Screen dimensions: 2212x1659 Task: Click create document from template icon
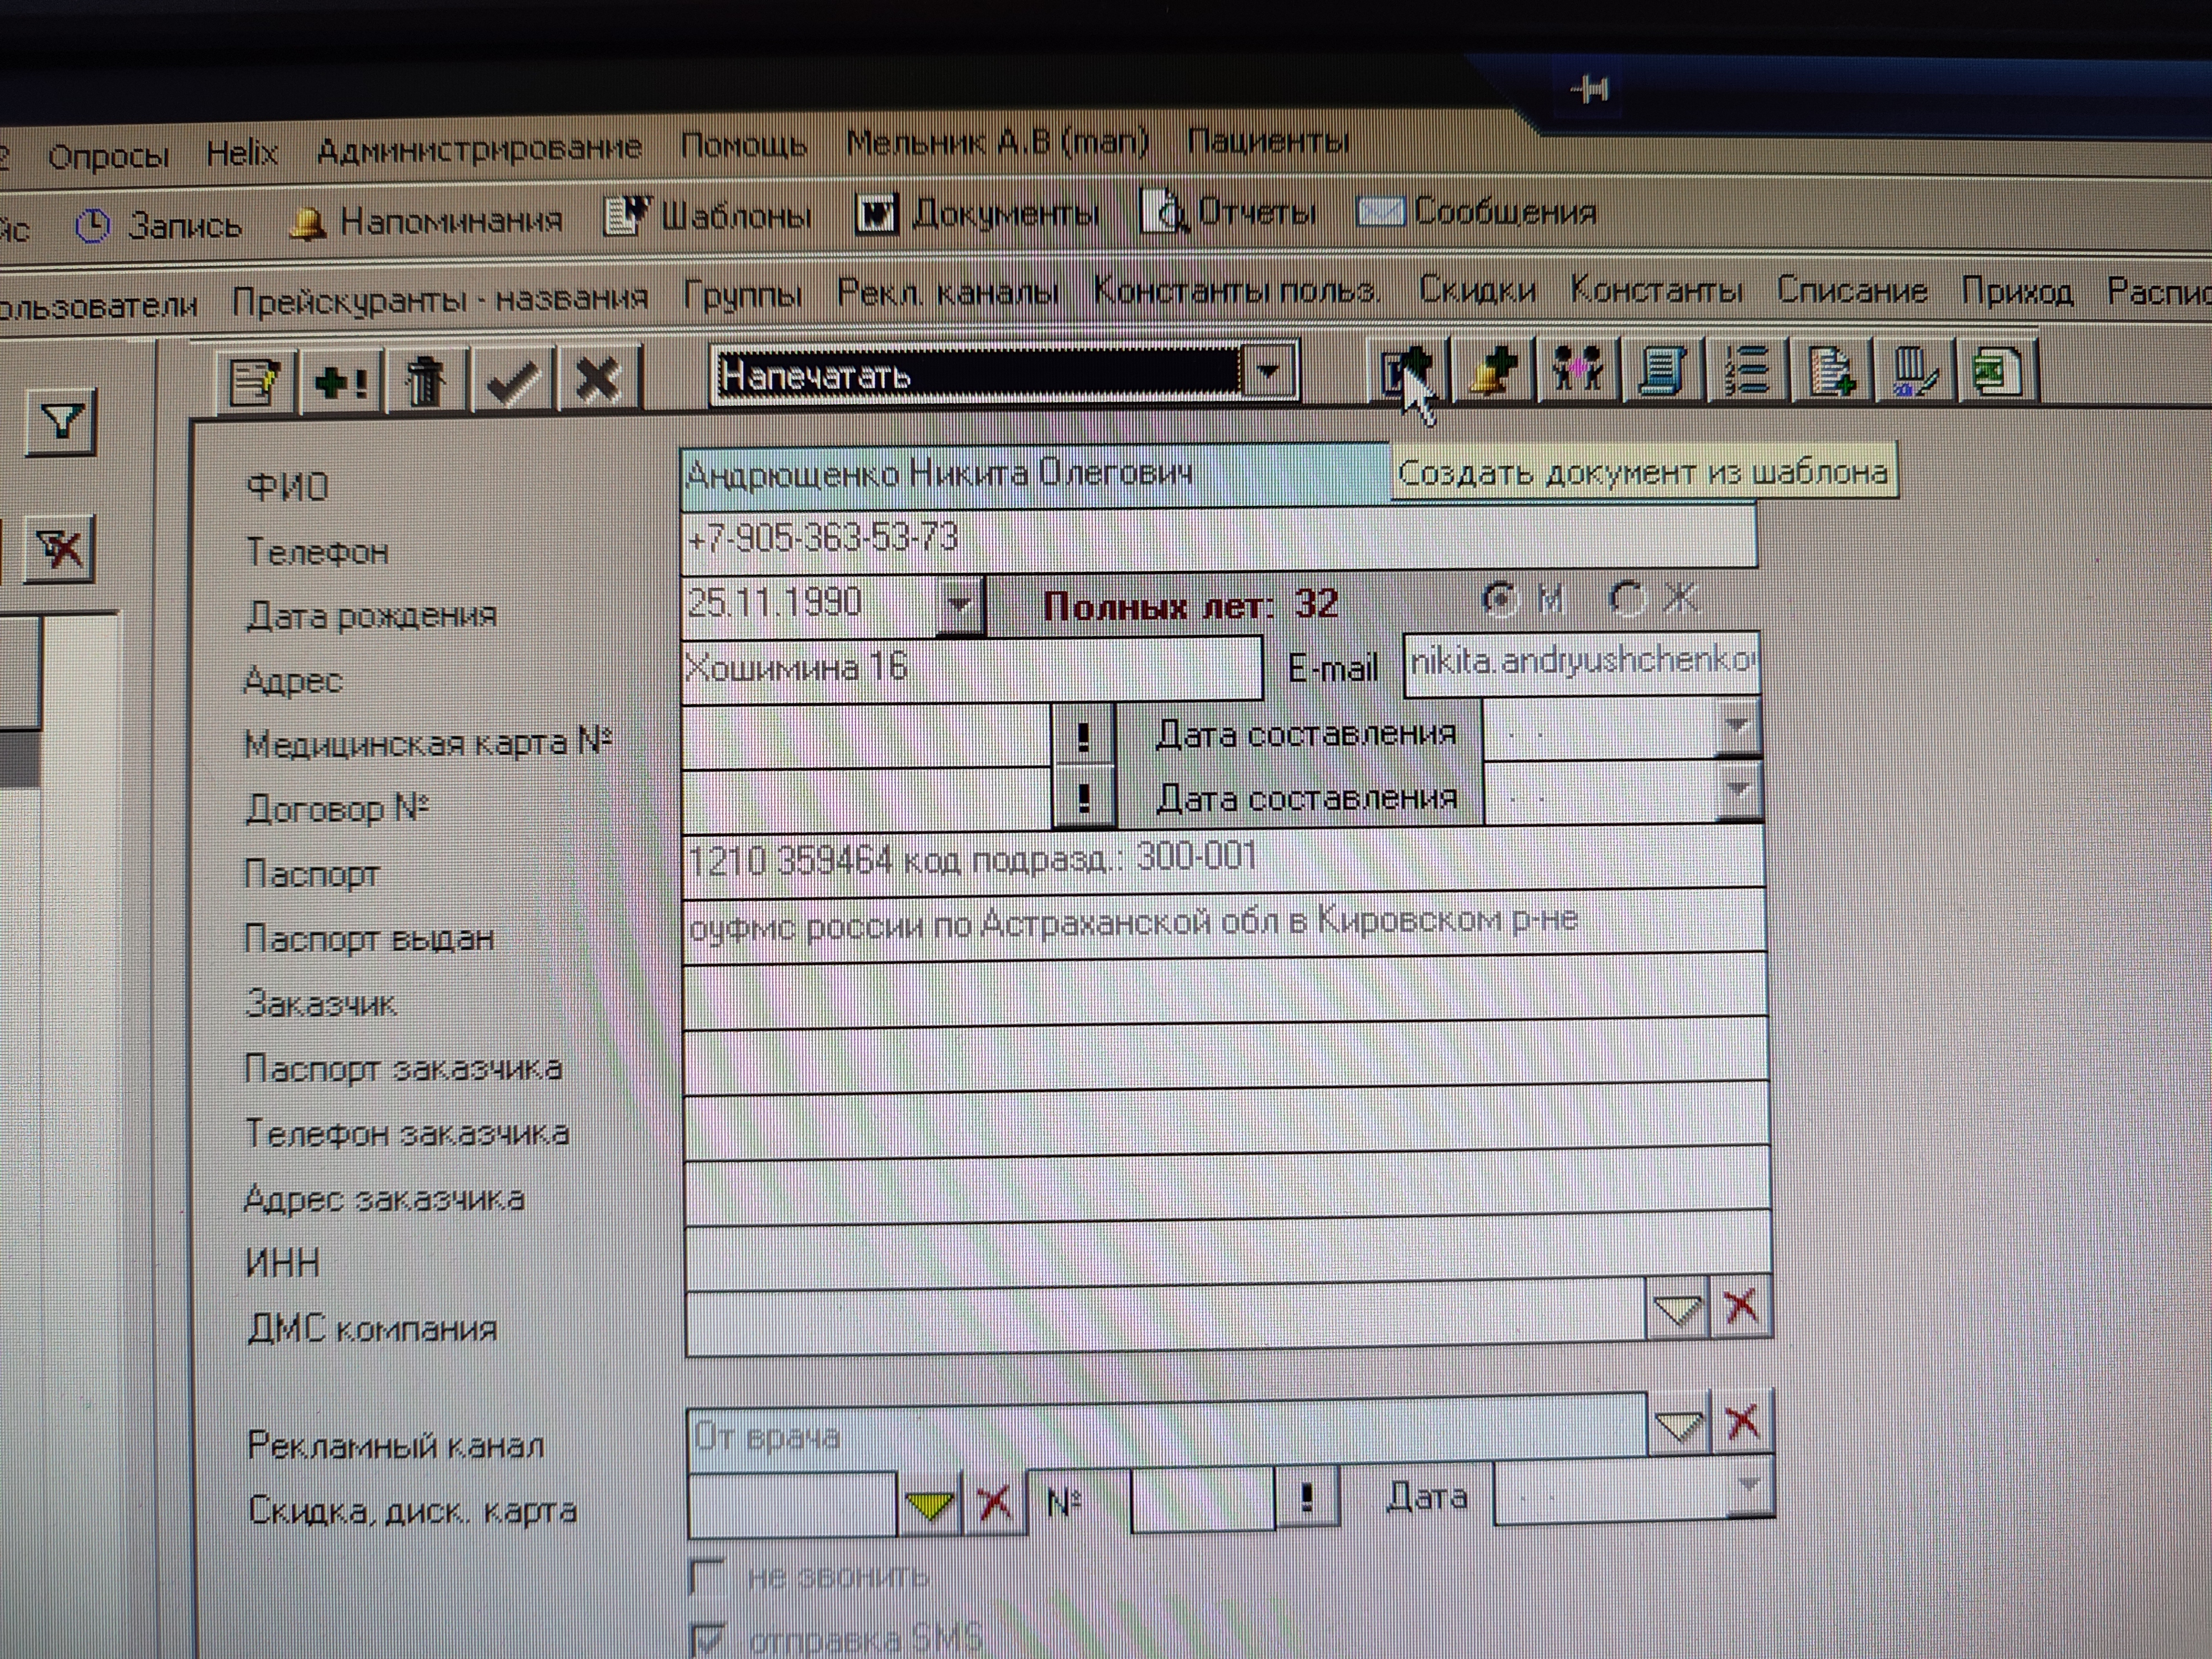(x=1404, y=373)
